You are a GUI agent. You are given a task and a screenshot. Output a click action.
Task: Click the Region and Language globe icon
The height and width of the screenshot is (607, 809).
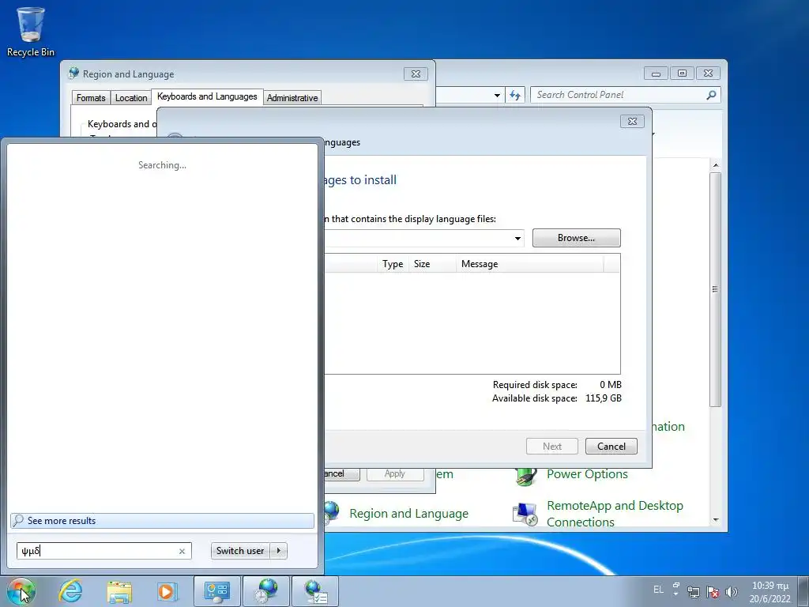[x=331, y=512]
